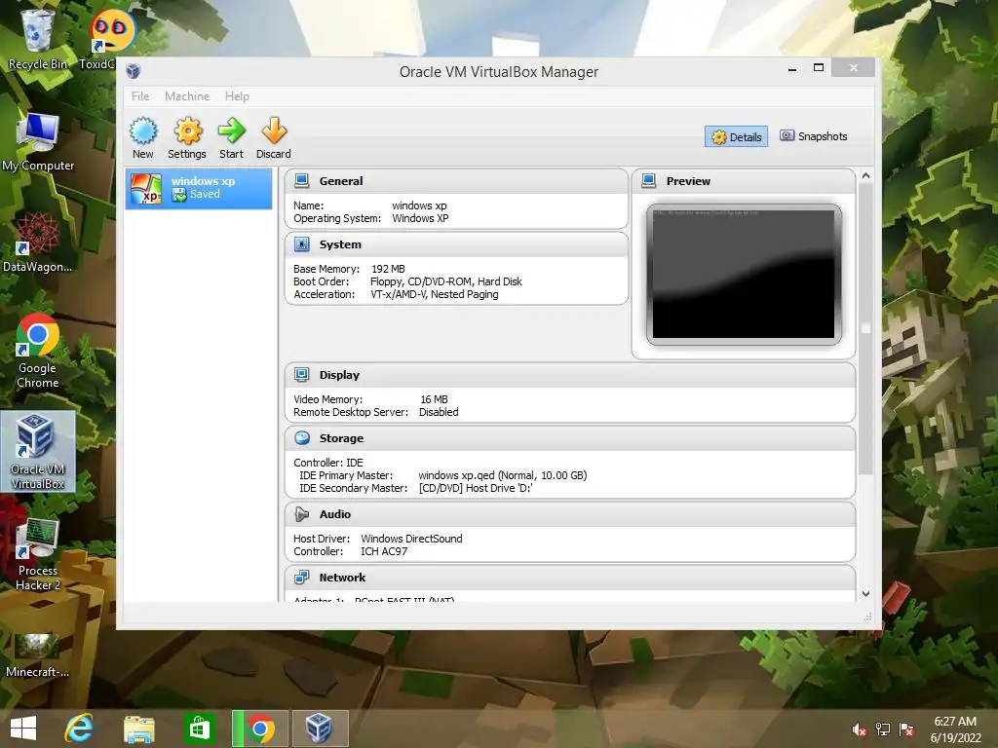Collapse the Preview section header
Screen dimensions: 998x748
coord(744,181)
